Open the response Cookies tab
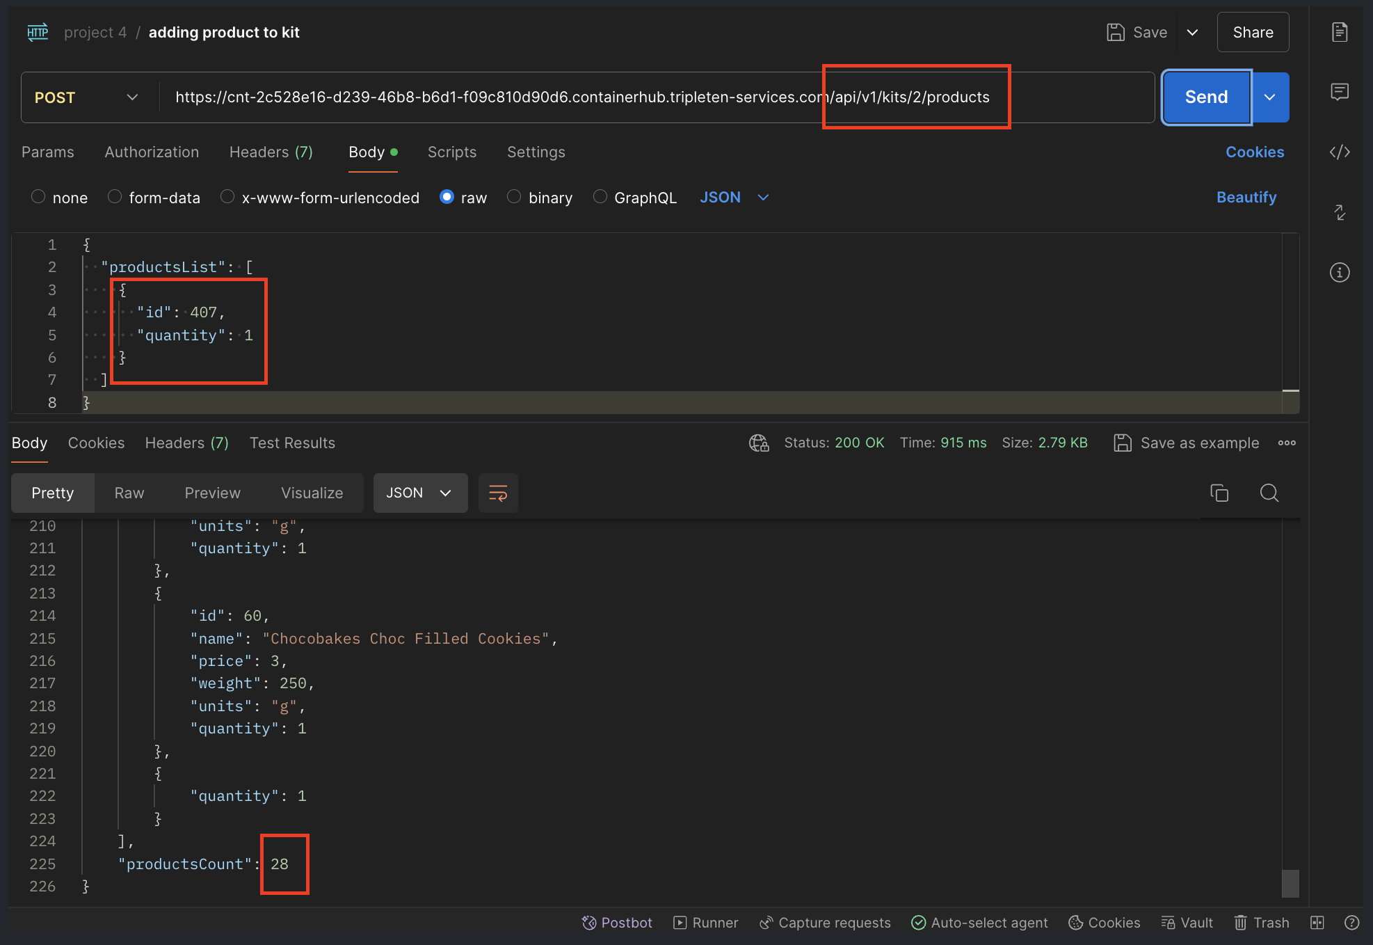This screenshot has width=1373, height=945. pos(97,443)
